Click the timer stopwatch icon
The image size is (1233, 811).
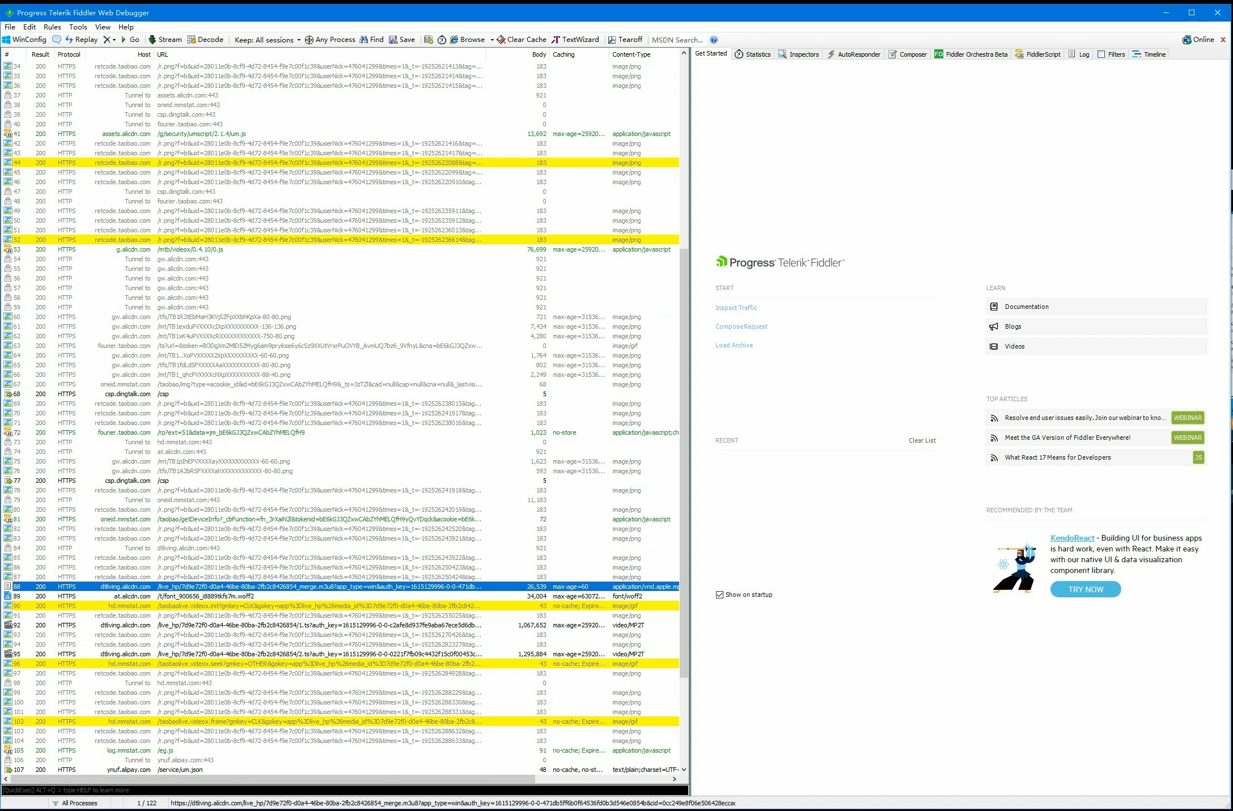tap(442, 40)
